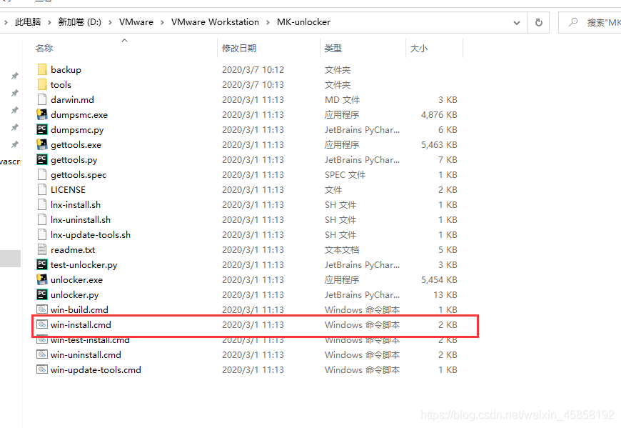The width and height of the screenshot is (621, 428).
Task: Click the 5,454 KB size cell
Action: click(439, 280)
